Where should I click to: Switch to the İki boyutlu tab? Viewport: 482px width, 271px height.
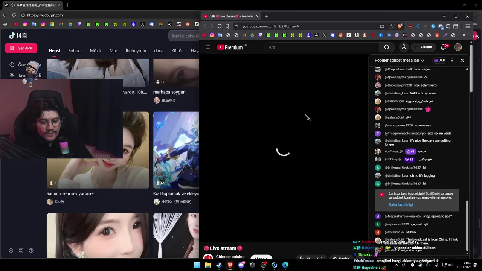[x=136, y=51]
